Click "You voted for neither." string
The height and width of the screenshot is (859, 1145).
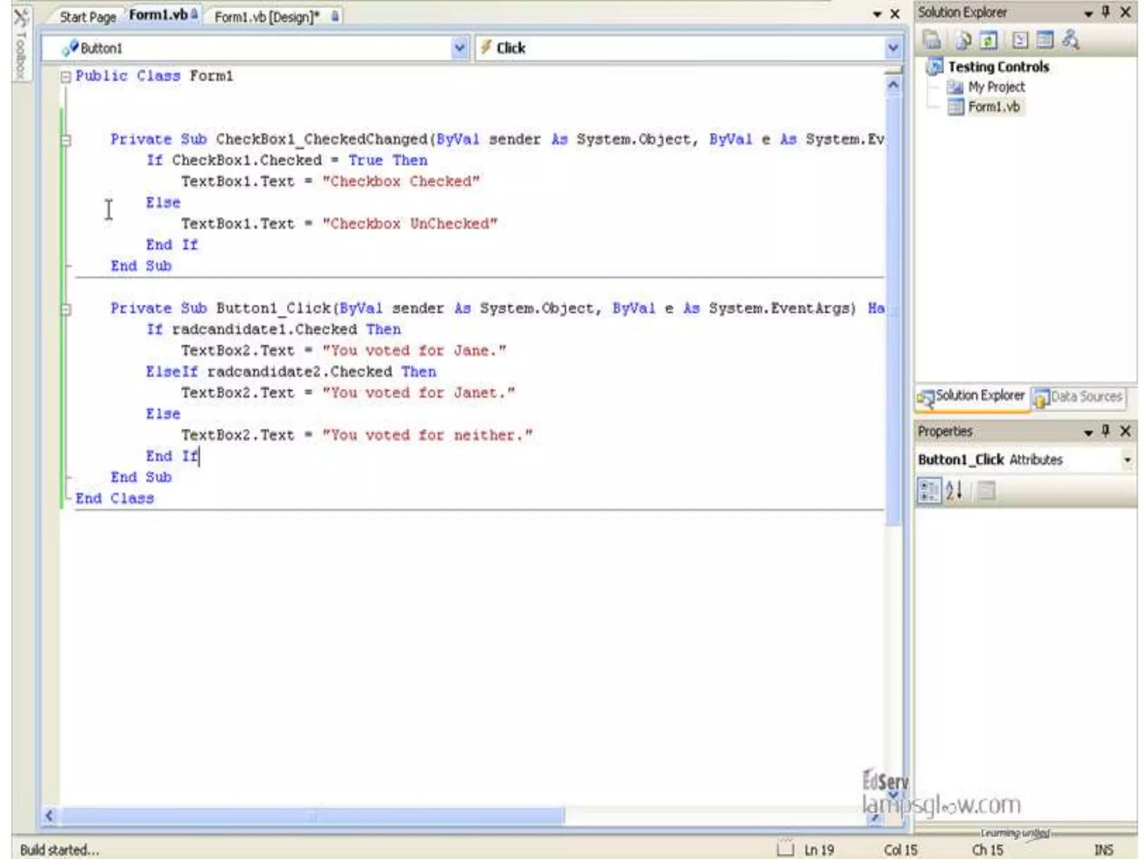428,435
